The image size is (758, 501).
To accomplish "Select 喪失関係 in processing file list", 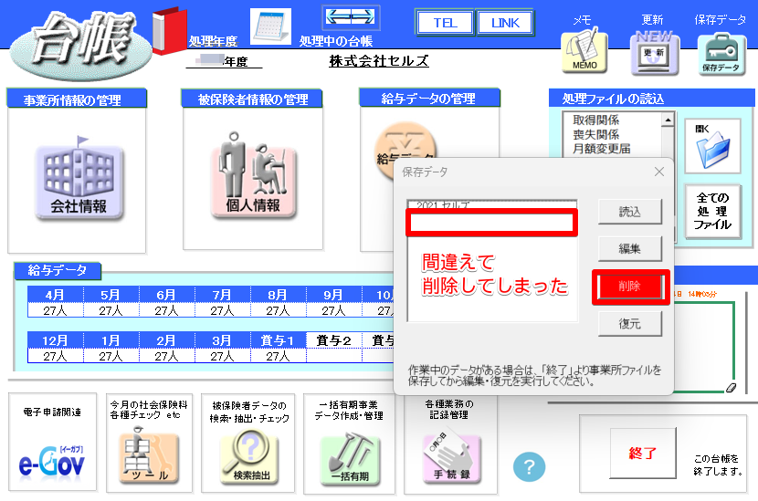I will pos(595,134).
